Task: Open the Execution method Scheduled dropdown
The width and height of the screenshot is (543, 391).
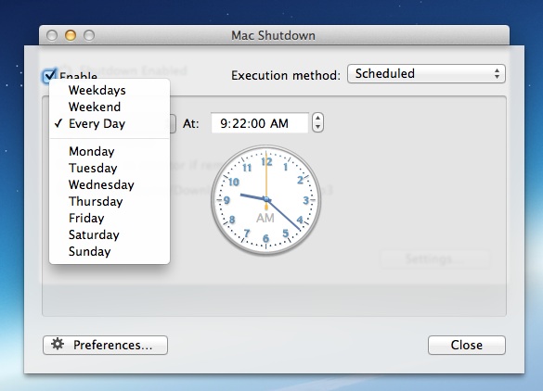Action: [426, 73]
